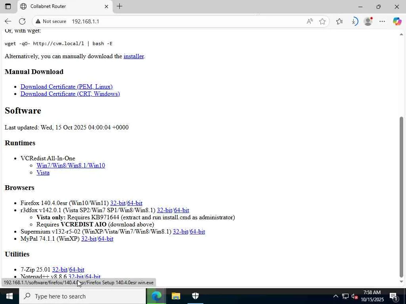The width and height of the screenshot is (406, 304).
Task: Open the tab actions menu icon
Action: [x=8, y=6]
